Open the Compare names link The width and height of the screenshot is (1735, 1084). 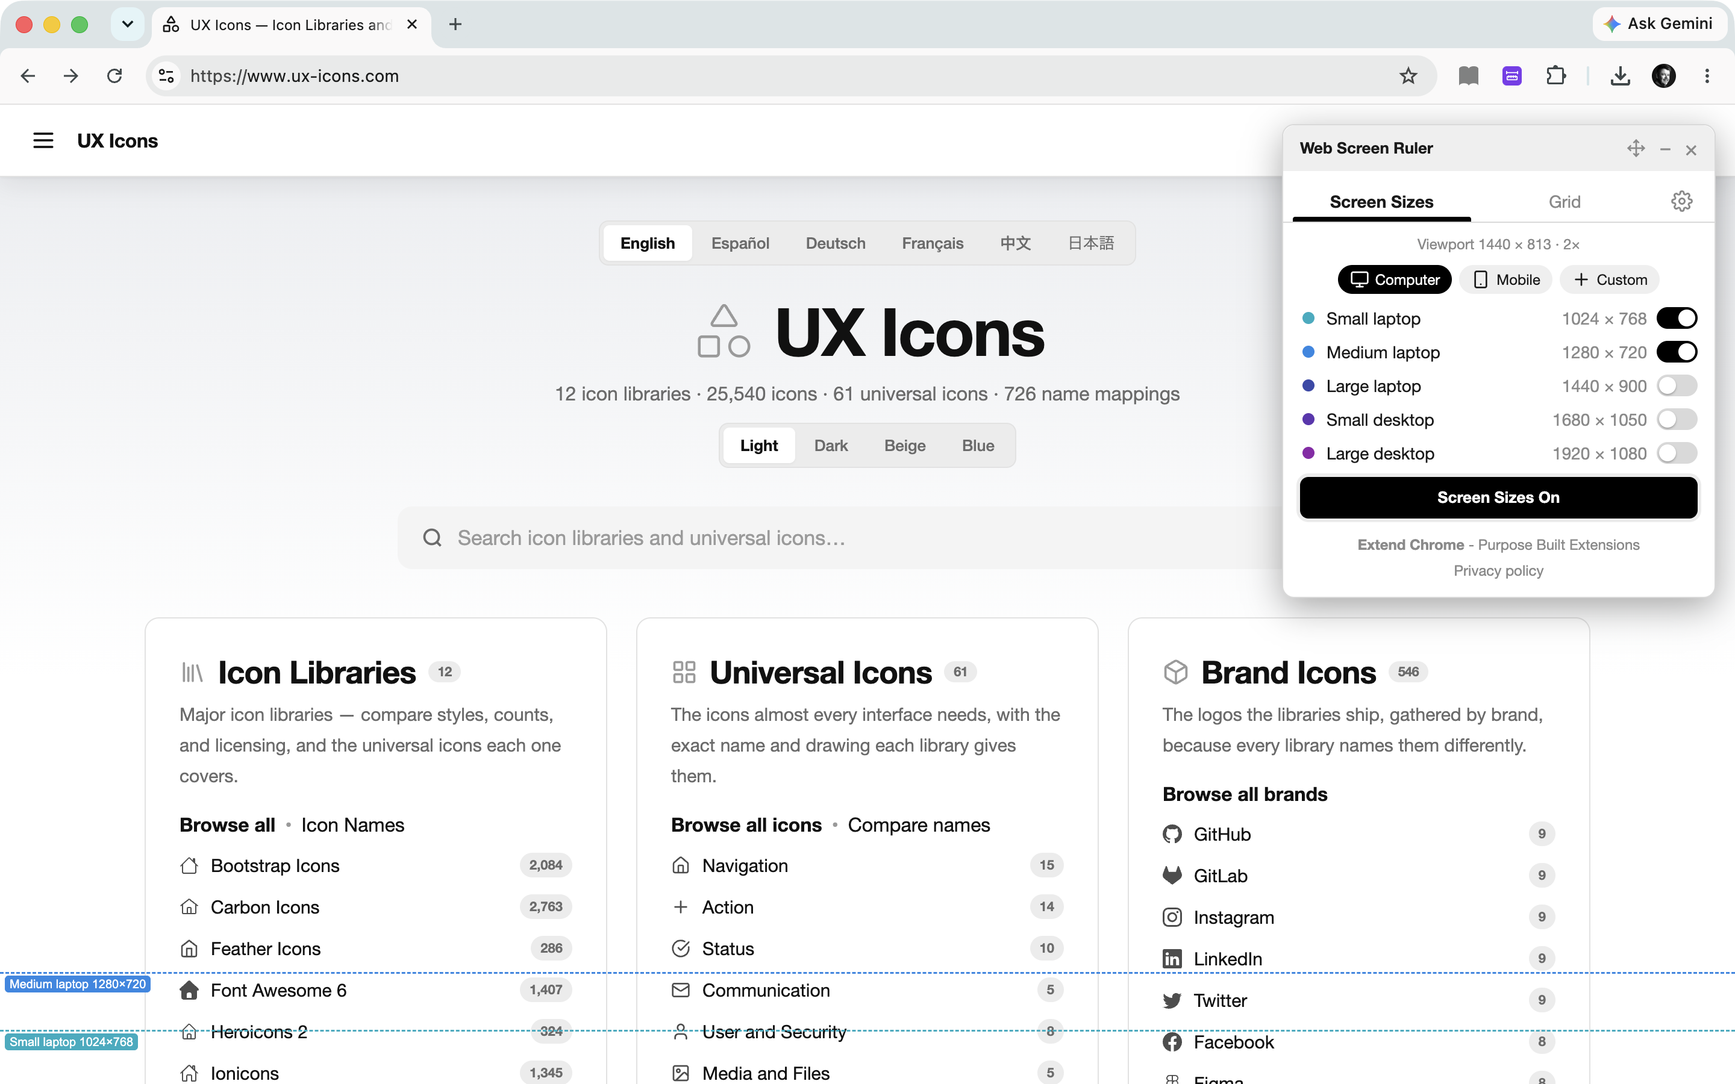pos(918,825)
